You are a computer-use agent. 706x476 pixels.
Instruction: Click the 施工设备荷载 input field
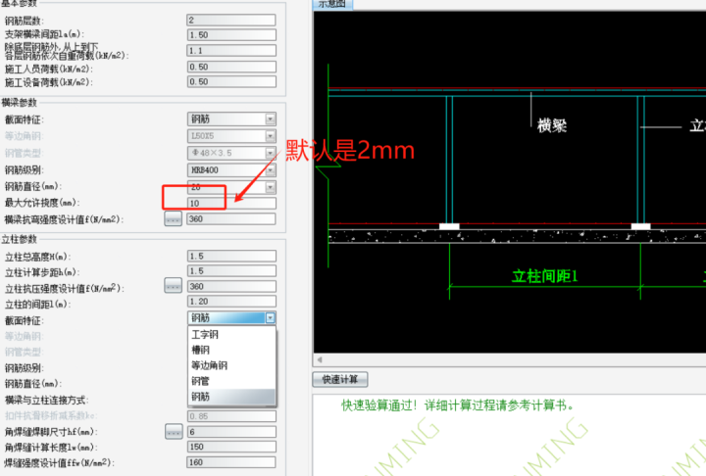[x=231, y=81]
